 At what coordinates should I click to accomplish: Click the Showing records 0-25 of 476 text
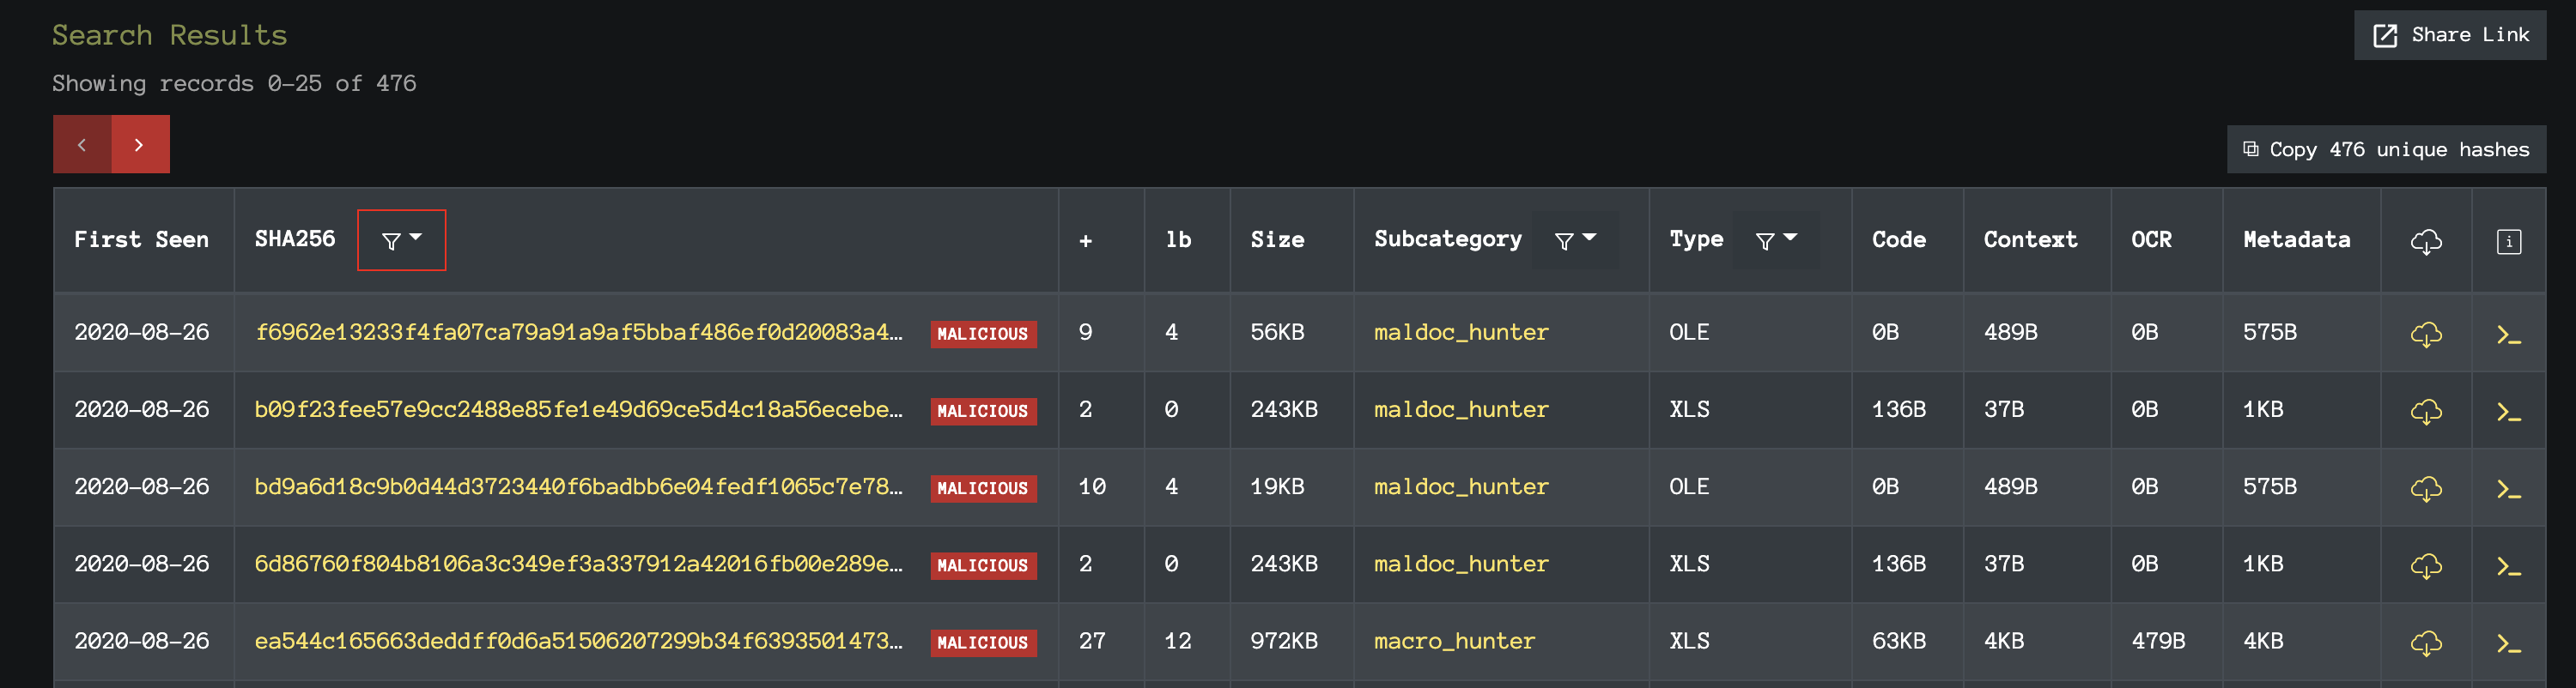[x=234, y=84]
